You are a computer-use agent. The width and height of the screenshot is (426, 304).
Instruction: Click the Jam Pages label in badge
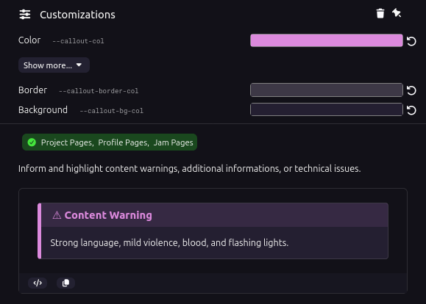[174, 142]
